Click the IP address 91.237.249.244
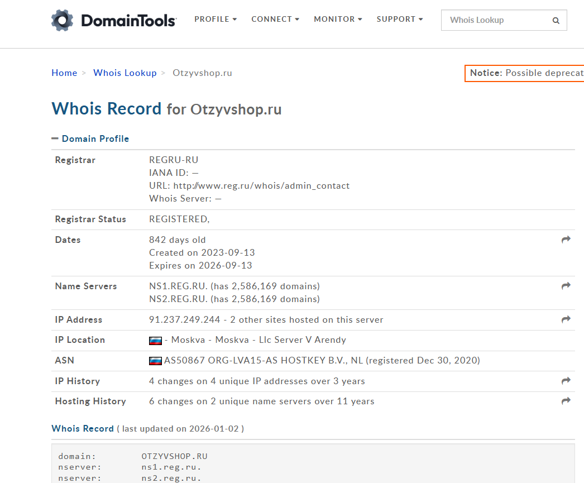The height and width of the screenshot is (483, 584). pos(185,319)
